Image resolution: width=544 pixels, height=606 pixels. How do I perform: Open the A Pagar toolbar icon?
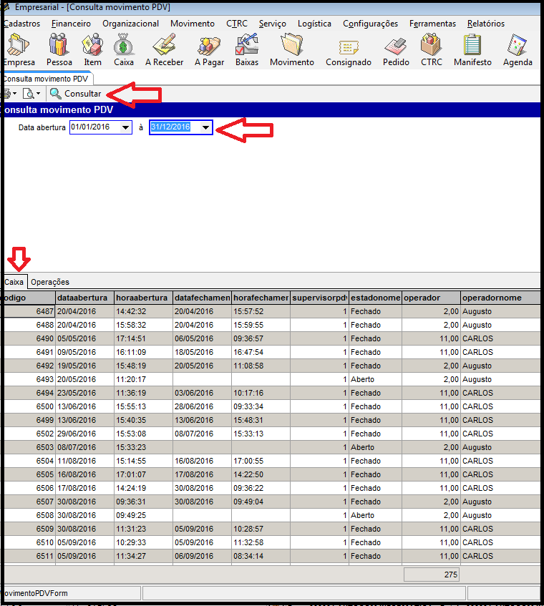(209, 47)
